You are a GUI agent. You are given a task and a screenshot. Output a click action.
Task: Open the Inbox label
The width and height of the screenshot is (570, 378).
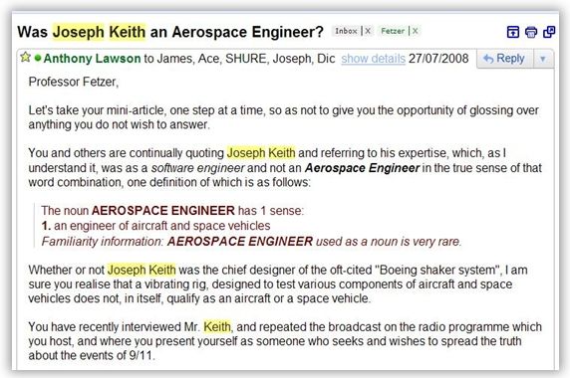click(346, 31)
